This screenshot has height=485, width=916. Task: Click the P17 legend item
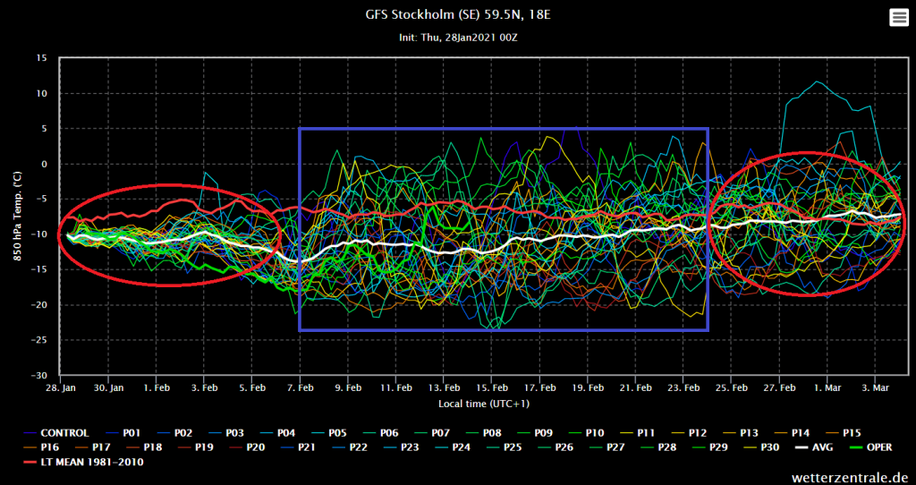pyautogui.click(x=93, y=447)
